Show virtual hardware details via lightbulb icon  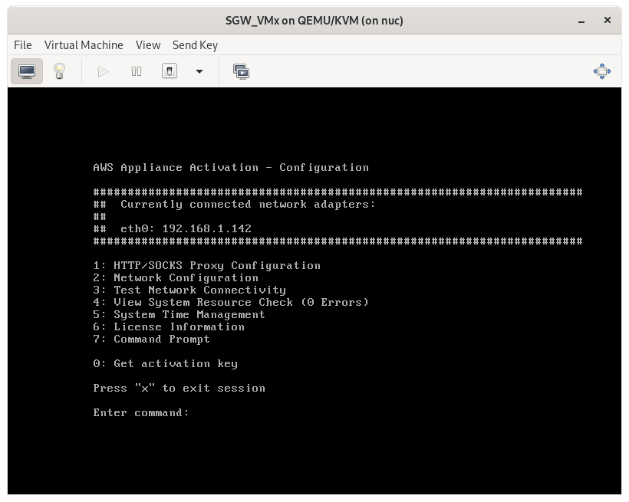pyautogui.click(x=61, y=71)
